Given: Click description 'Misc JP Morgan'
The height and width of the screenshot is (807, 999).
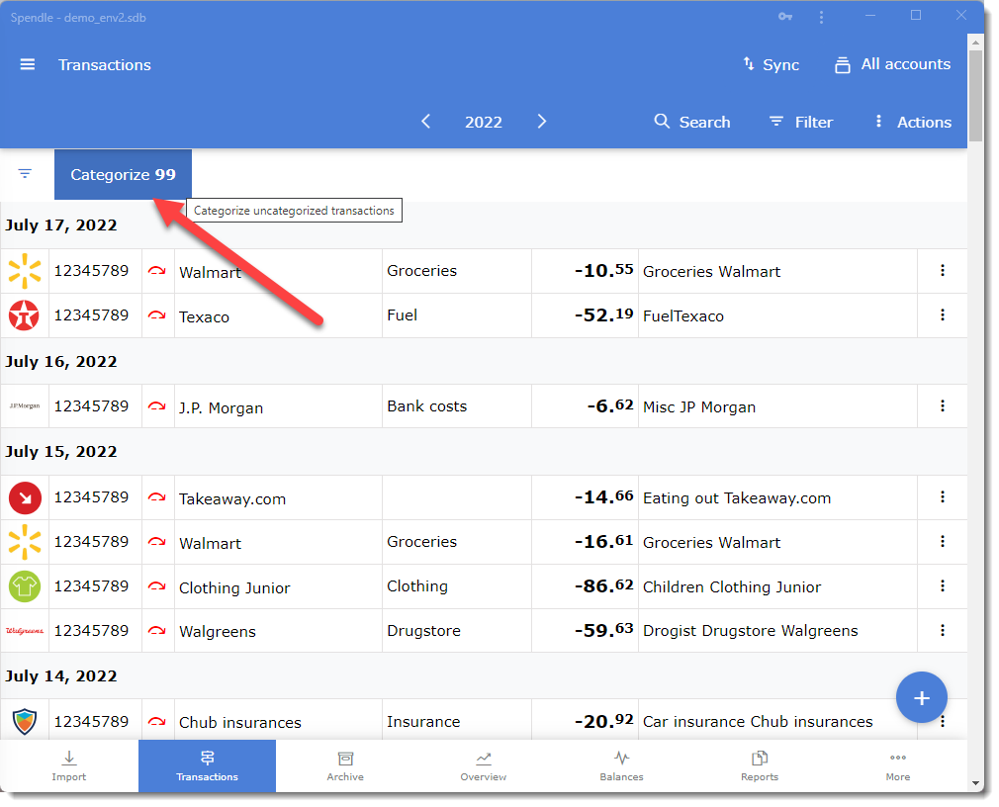Looking at the screenshot, I should click(x=699, y=407).
